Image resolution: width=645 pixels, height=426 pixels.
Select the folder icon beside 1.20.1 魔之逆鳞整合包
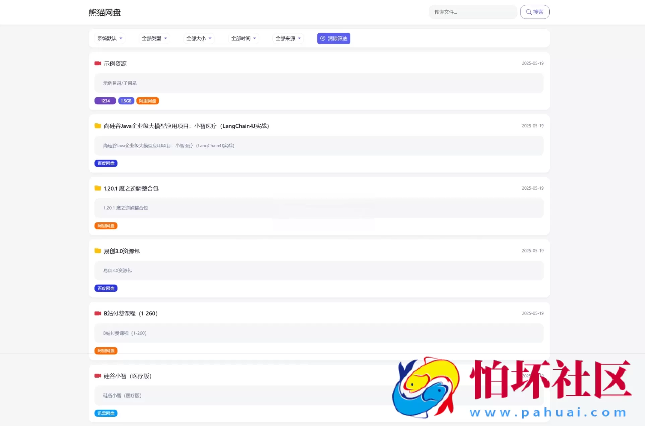[98, 188]
